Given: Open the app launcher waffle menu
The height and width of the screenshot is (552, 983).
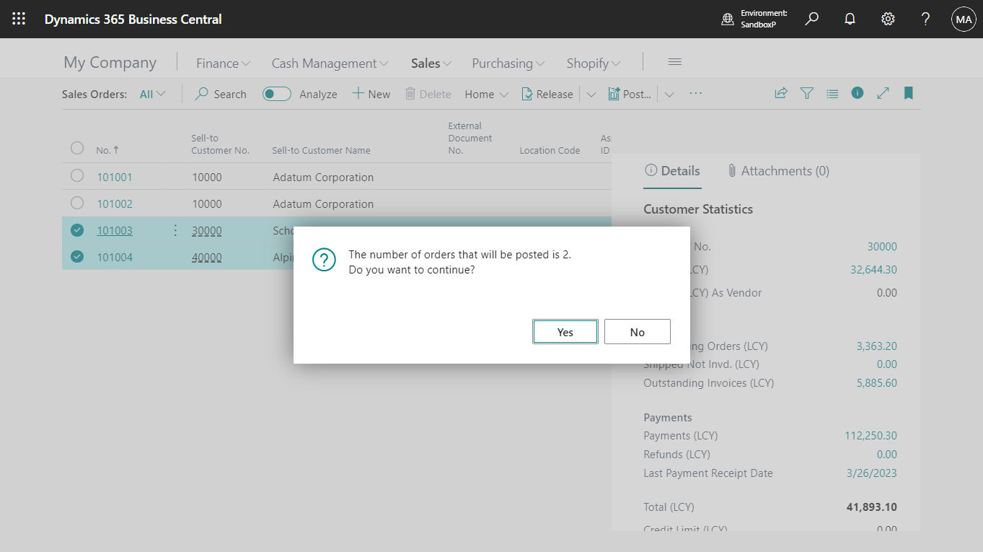Looking at the screenshot, I should [18, 19].
